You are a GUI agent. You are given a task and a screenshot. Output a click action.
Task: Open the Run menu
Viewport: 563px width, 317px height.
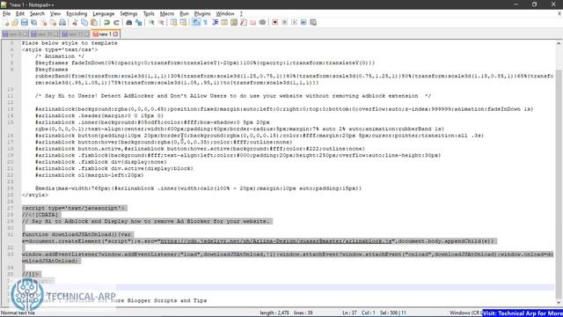point(184,14)
